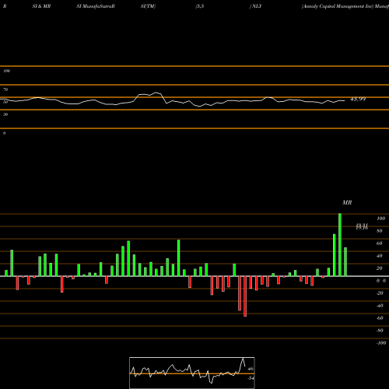Viewport: 389px width, 389px height.
Task: Click the value 46 in mini chart
Action: point(251,369)
